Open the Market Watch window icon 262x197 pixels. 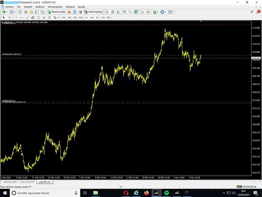(x=20, y=12)
